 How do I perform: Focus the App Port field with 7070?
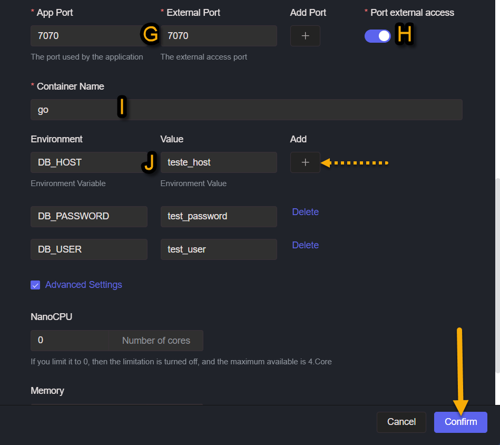pos(89,36)
